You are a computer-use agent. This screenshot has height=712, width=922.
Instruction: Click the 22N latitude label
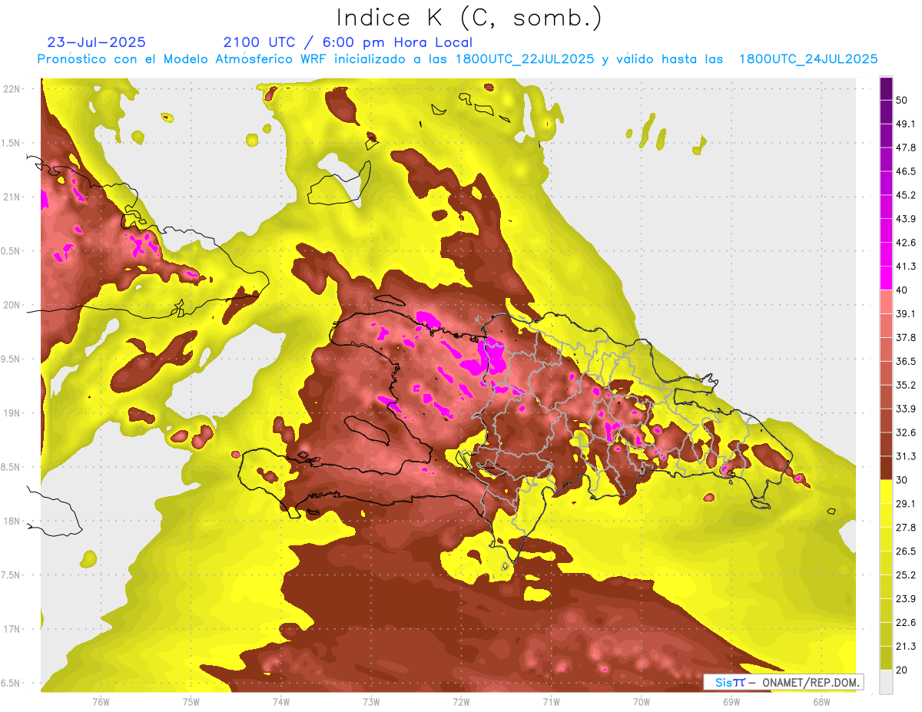[x=13, y=89]
